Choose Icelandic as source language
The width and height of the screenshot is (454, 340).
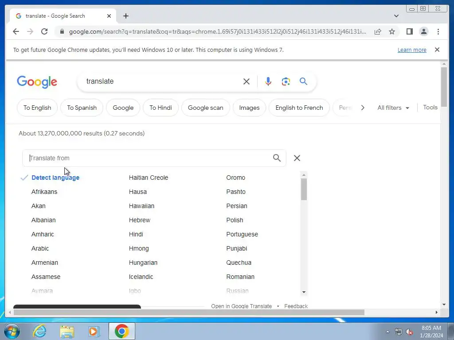point(141,277)
